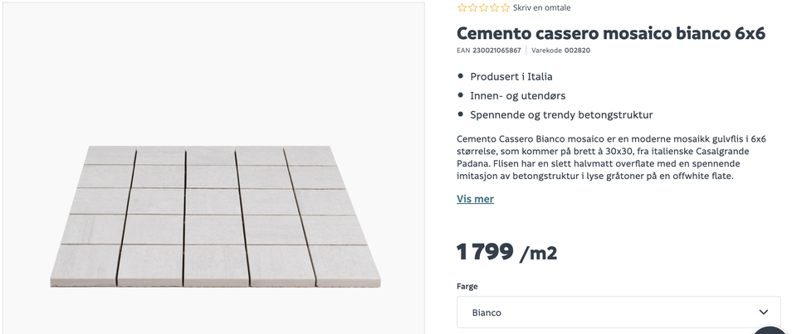797x334 pixels.
Task: Click the fifth rating star
Action: (x=506, y=8)
